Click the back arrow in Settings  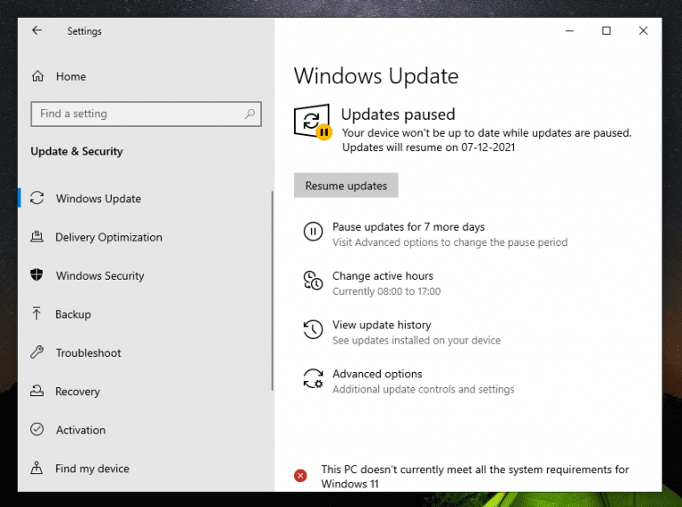pyautogui.click(x=36, y=31)
